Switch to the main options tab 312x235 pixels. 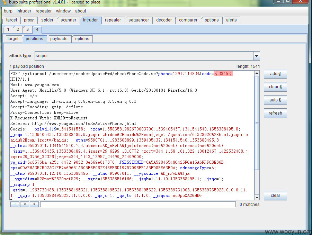212,20
